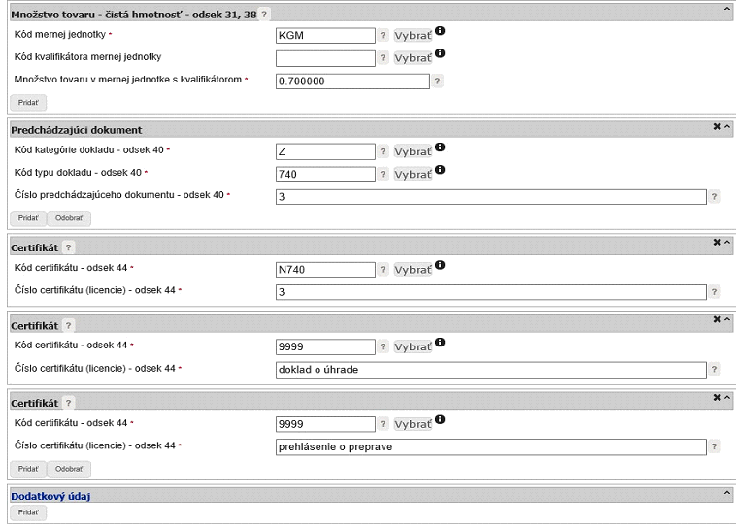Click help icon beside Množstvo tovaru section title

(264, 15)
